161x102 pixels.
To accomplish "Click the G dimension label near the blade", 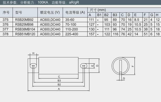I will [x=124, y=78].
